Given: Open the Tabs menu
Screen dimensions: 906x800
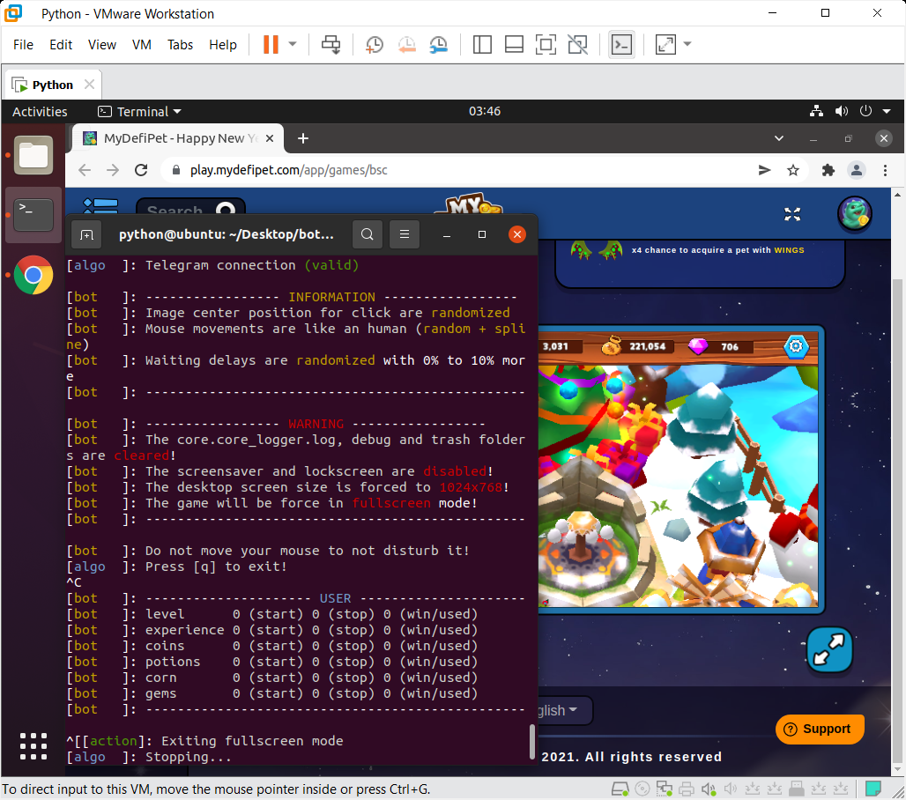Looking at the screenshot, I should tap(181, 44).
